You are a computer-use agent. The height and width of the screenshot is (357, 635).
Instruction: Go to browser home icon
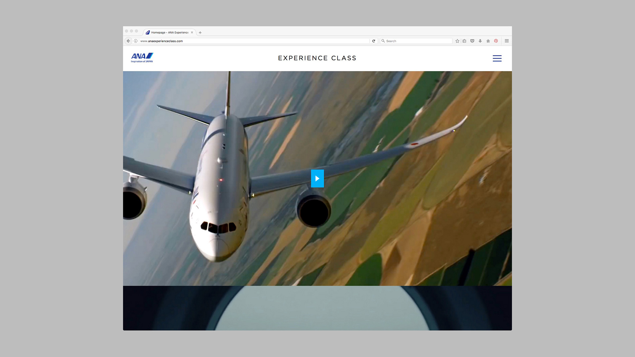(x=488, y=41)
